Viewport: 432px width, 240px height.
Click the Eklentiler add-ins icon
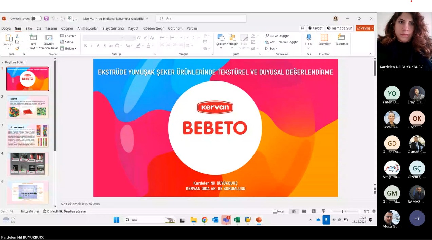pyautogui.click(x=324, y=40)
